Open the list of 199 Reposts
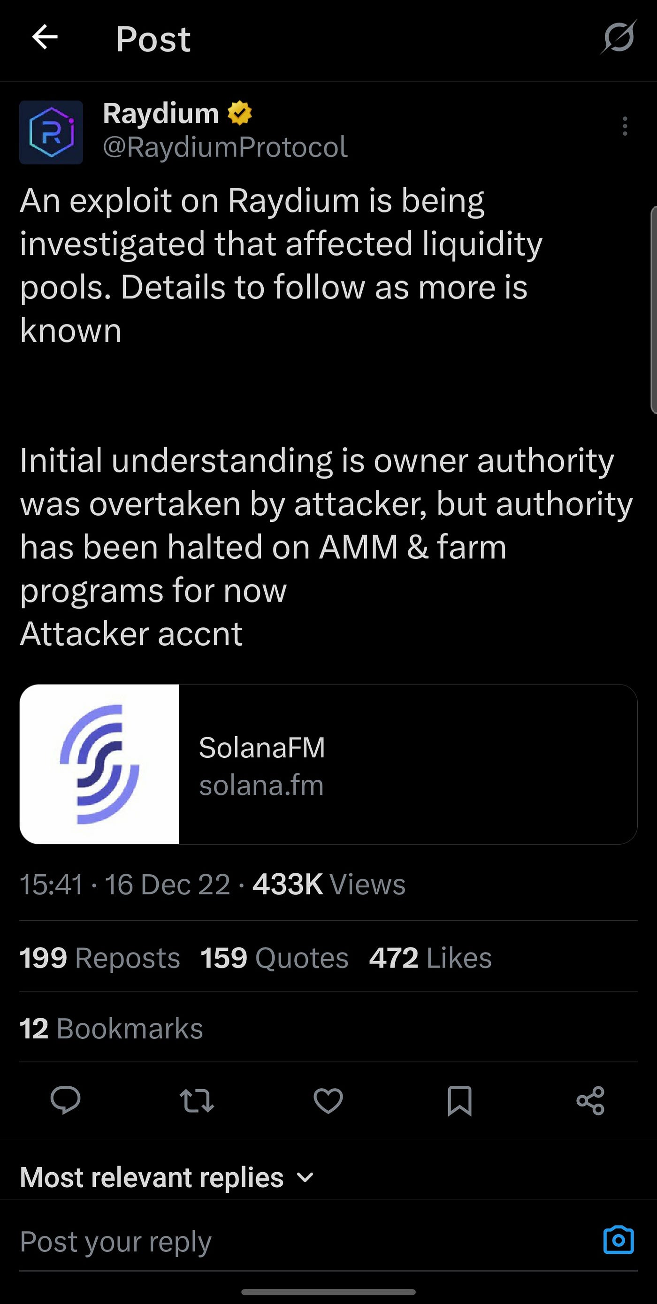657x1304 pixels. click(x=99, y=957)
